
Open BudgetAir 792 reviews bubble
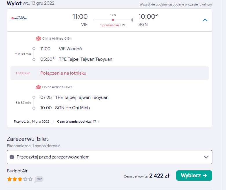click(x=39, y=179)
